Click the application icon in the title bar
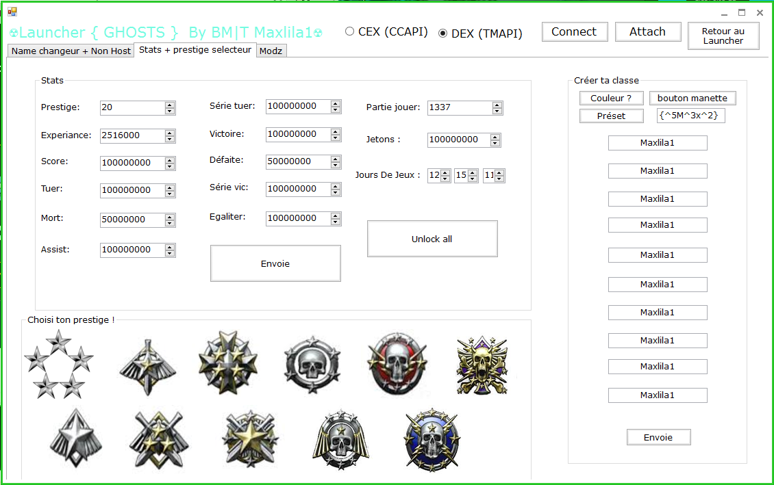The image size is (774, 485). (12, 12)
